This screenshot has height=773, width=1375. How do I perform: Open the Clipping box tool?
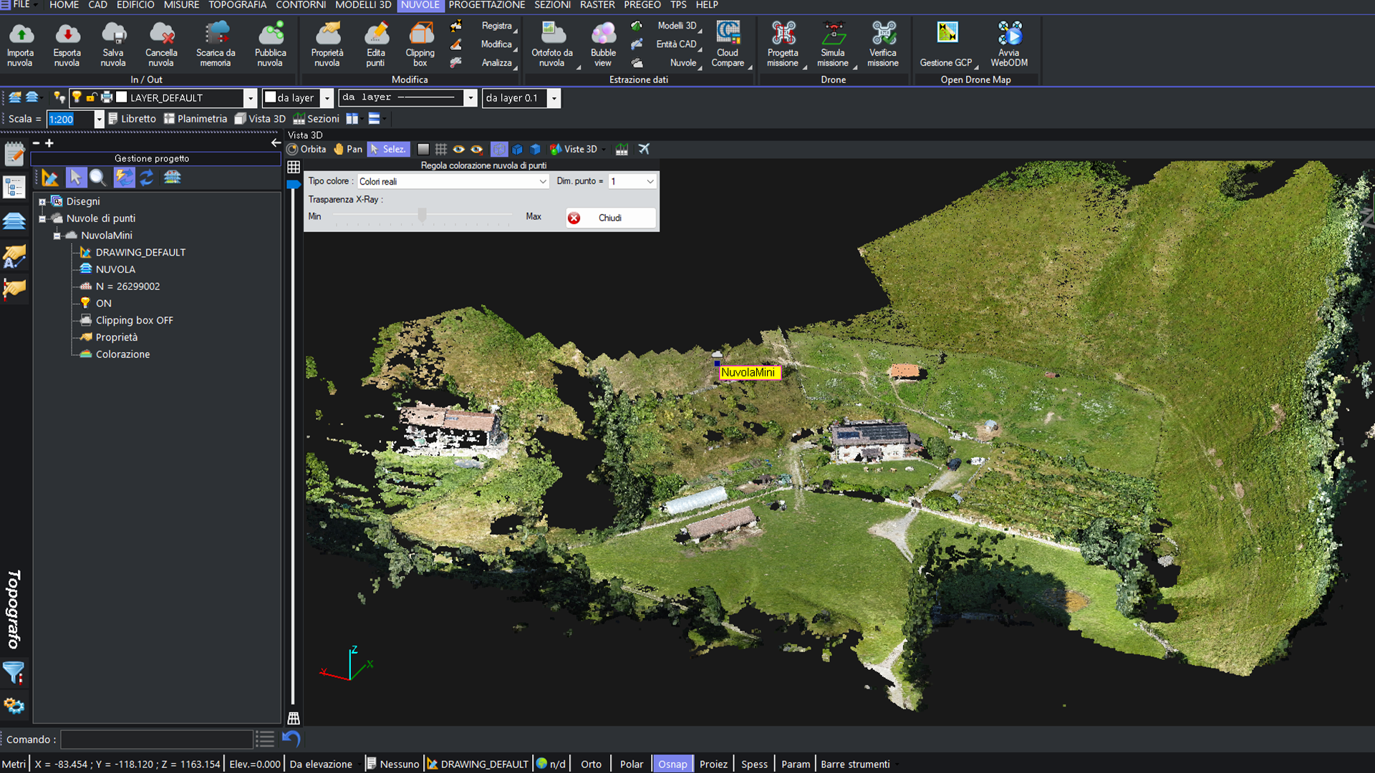[x=420, y=43]
